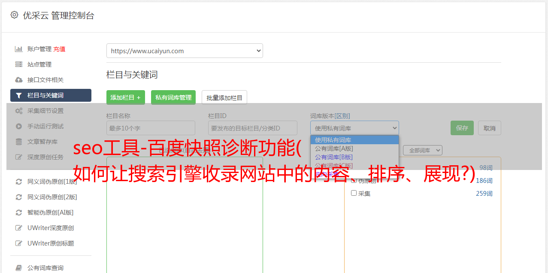Open the 词库版本[区别] select box
The width and height of the screenshot is (548, 273).
[354, 128]
